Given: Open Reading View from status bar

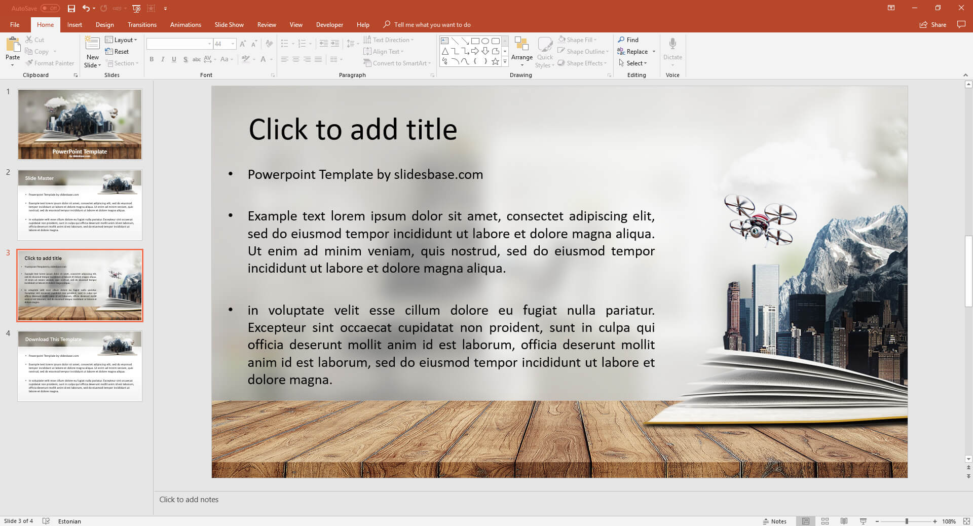Looking at the screenshot, I should [x=844, y=521].
